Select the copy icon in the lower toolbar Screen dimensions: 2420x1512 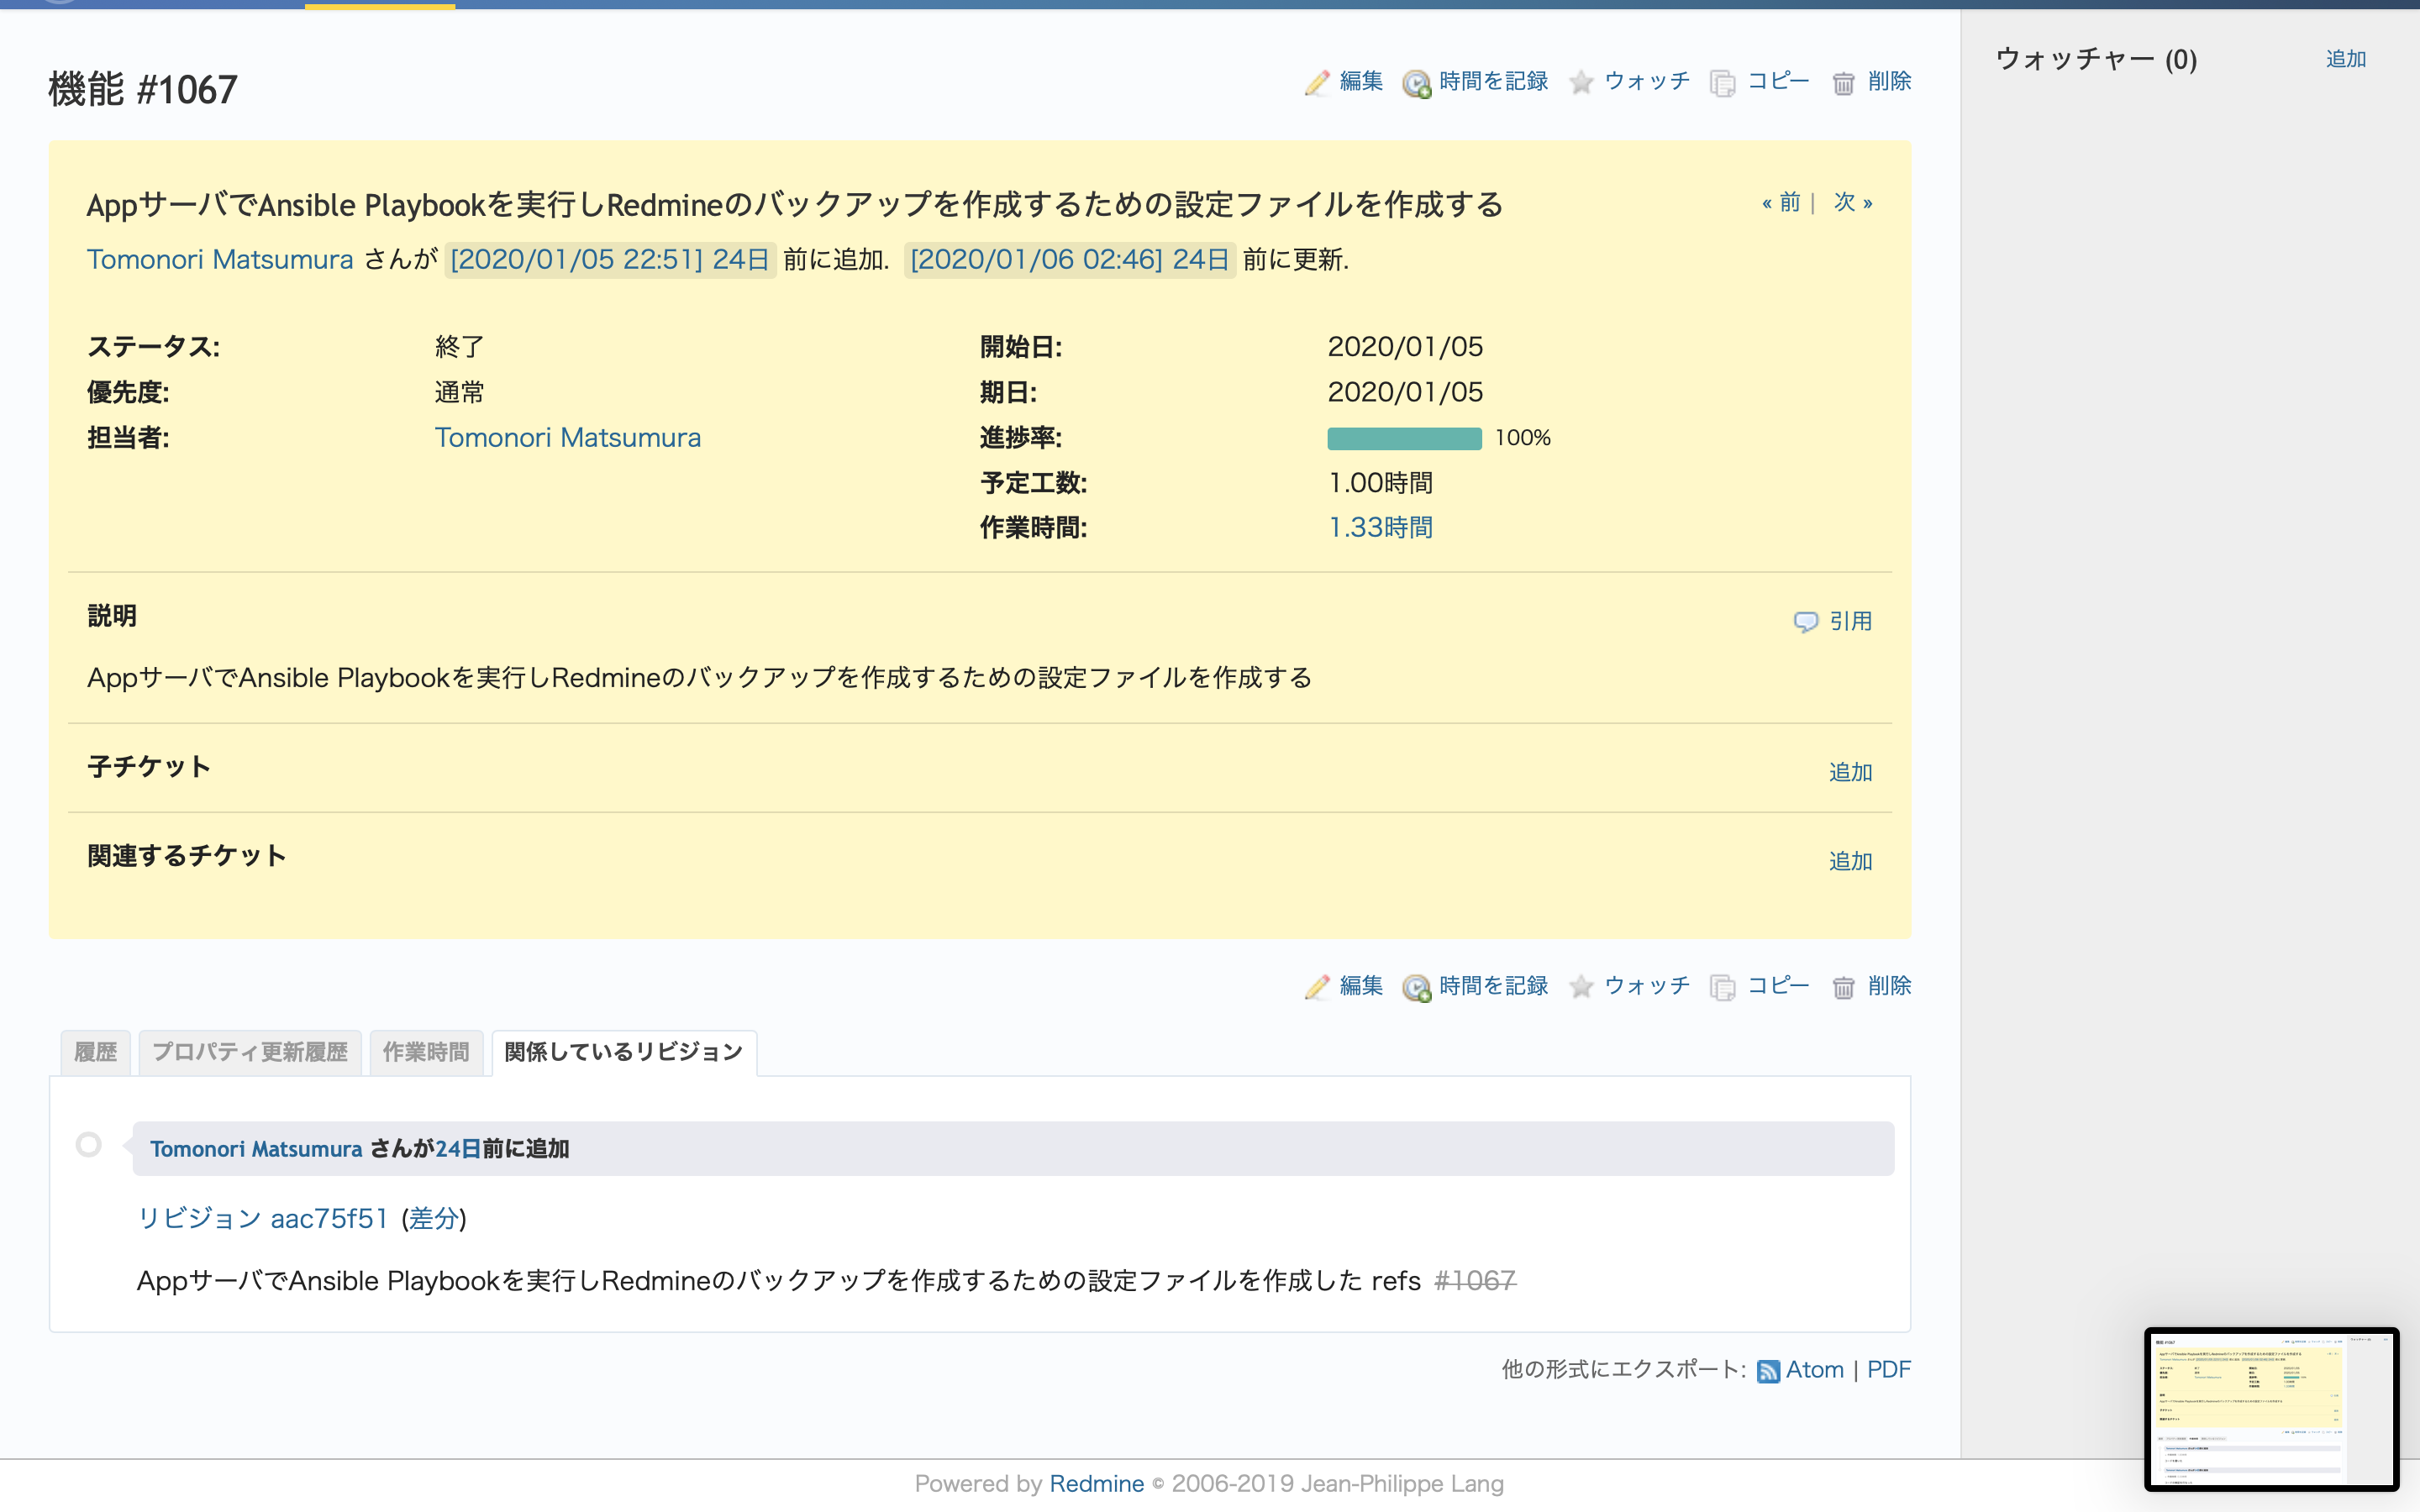click(1723, 986)
